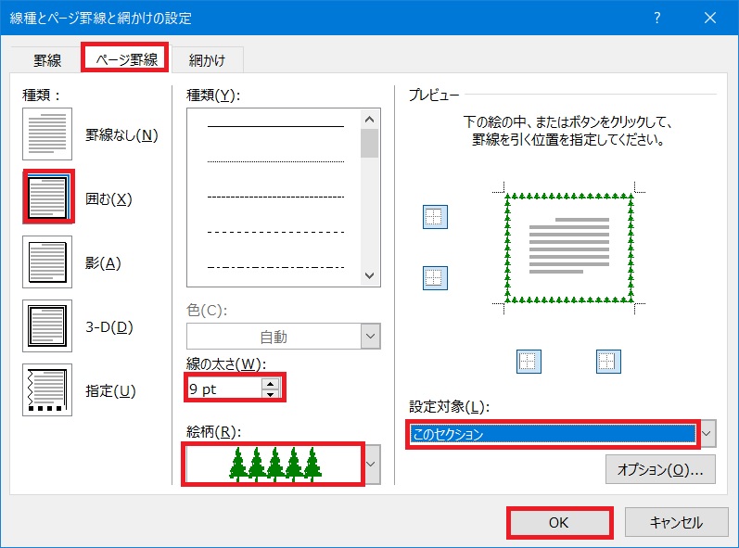Click the 影(A) label

[x=103, y=263]
